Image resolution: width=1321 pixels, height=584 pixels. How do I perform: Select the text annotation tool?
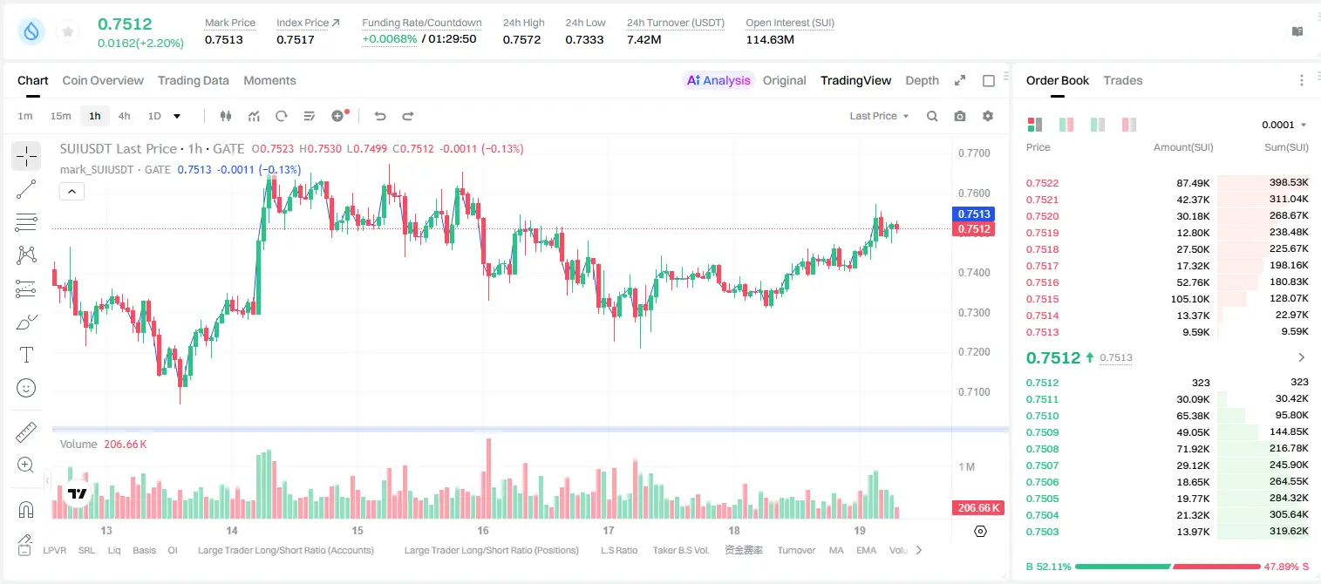[26, 355]
